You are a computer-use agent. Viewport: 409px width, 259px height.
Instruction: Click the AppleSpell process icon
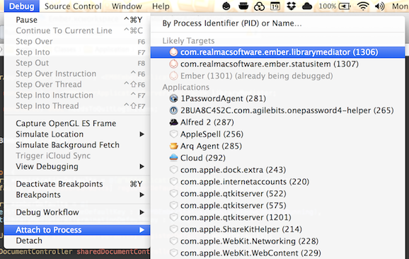[173, 134]
